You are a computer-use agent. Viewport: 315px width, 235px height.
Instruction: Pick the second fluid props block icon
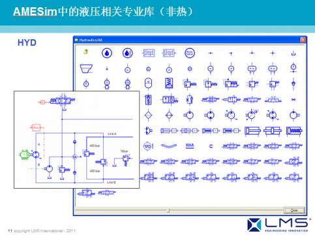tap(169, 53)
